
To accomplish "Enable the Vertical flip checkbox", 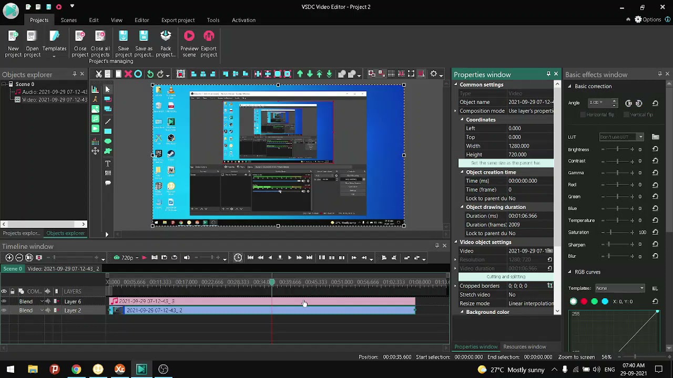I will 626,114.
